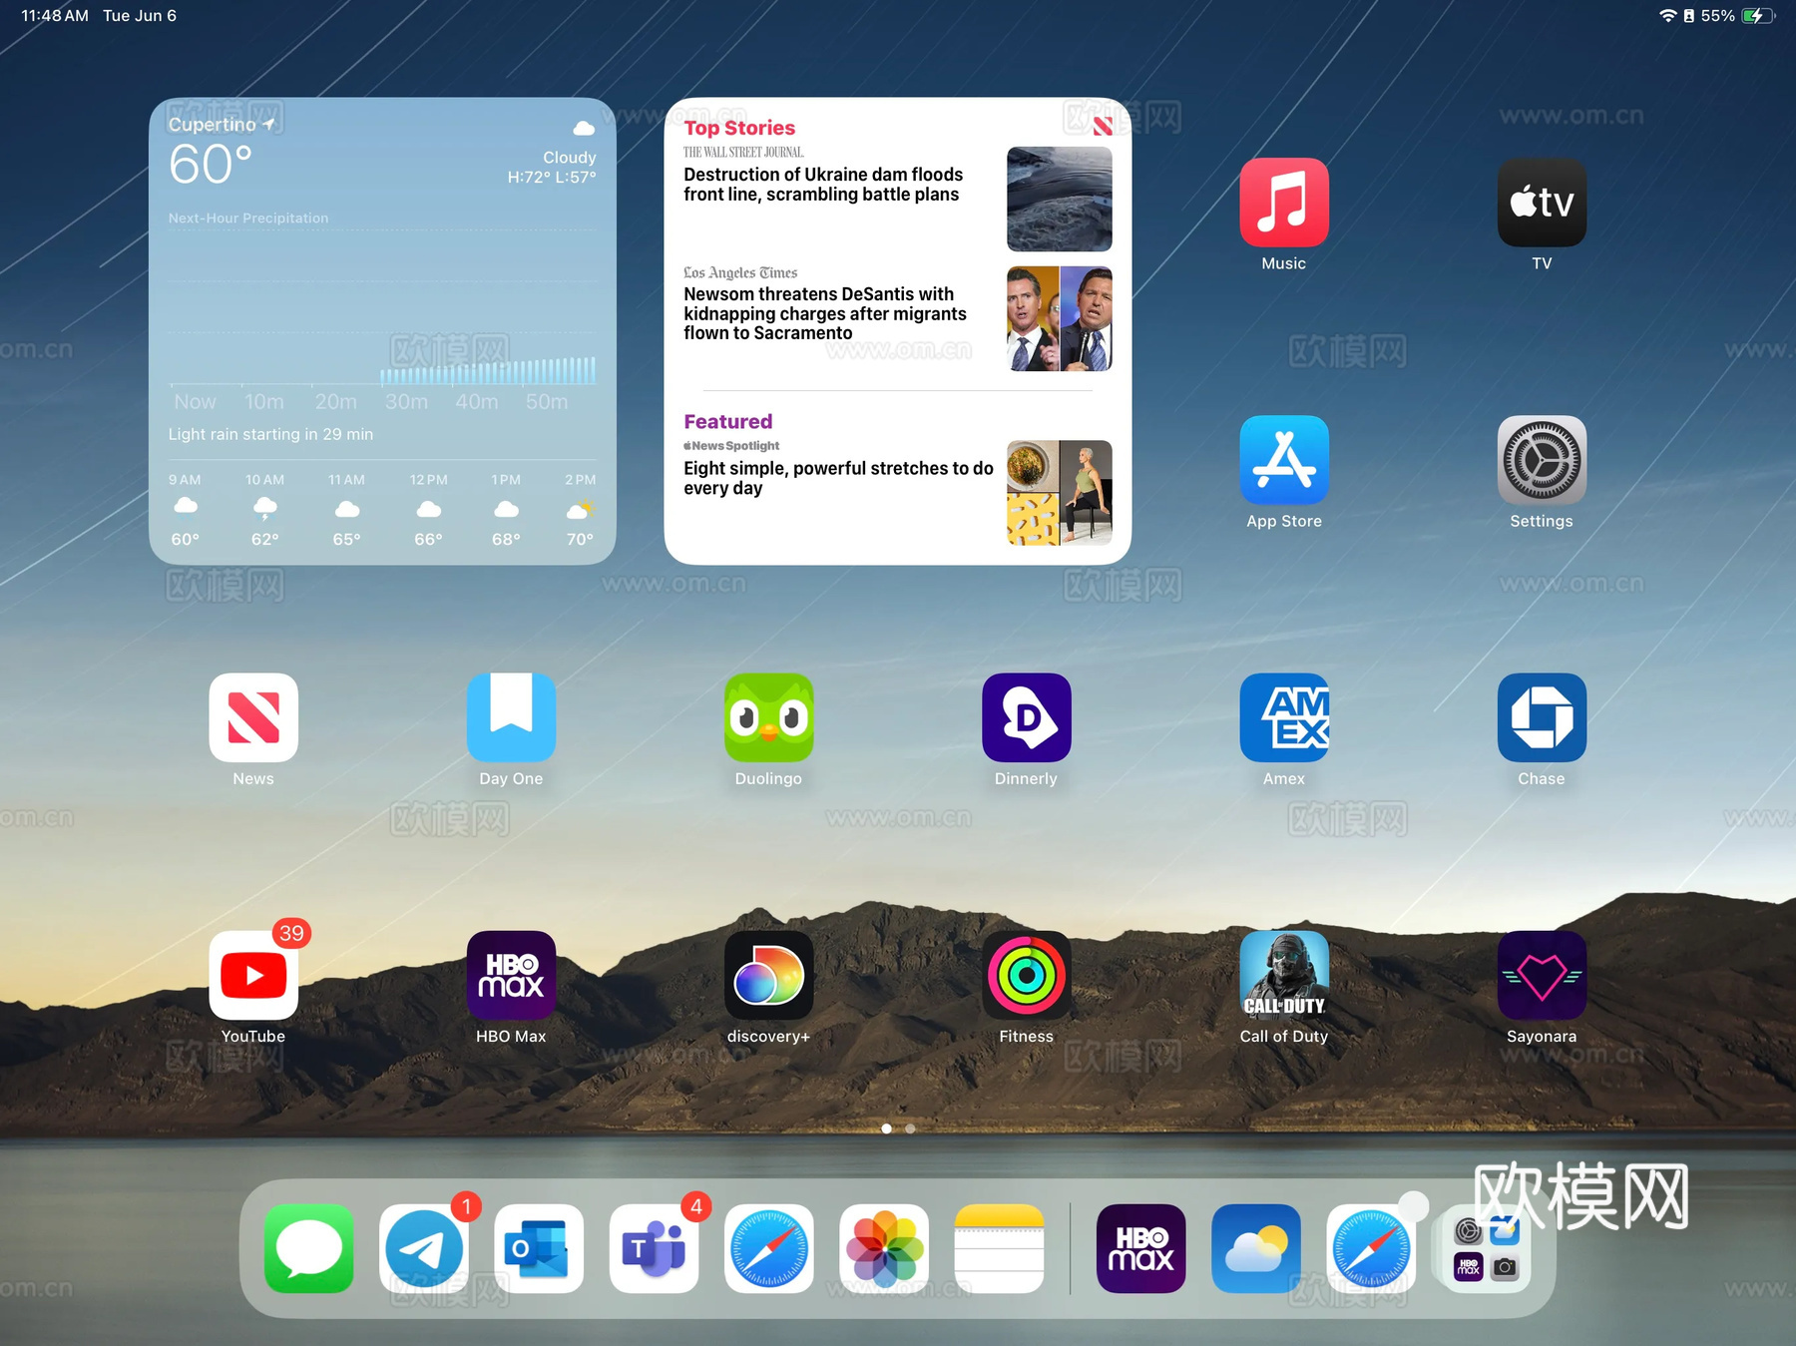The image size is (1796, 1346).
Task: Open the Day One journal app
Action: (511, 717)
